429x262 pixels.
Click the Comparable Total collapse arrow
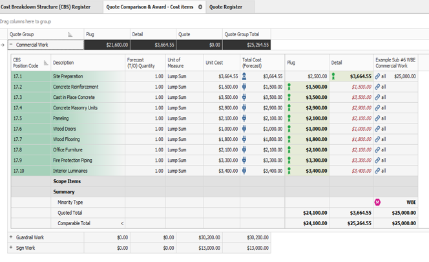point(122,223)
